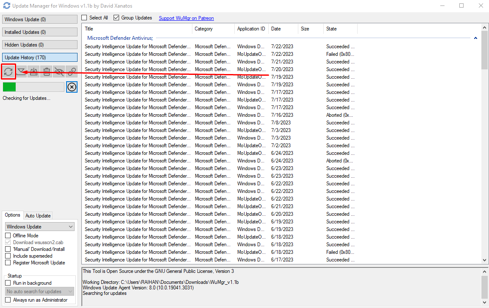This screenshot has height=308, width=489.
Task: Open the Windows Update source dropdown
Action: point(40,227)
